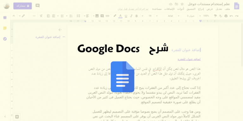Click the مشاركة (Share) button
Viewport: 243px width, 121px height.
click(23, 6)
